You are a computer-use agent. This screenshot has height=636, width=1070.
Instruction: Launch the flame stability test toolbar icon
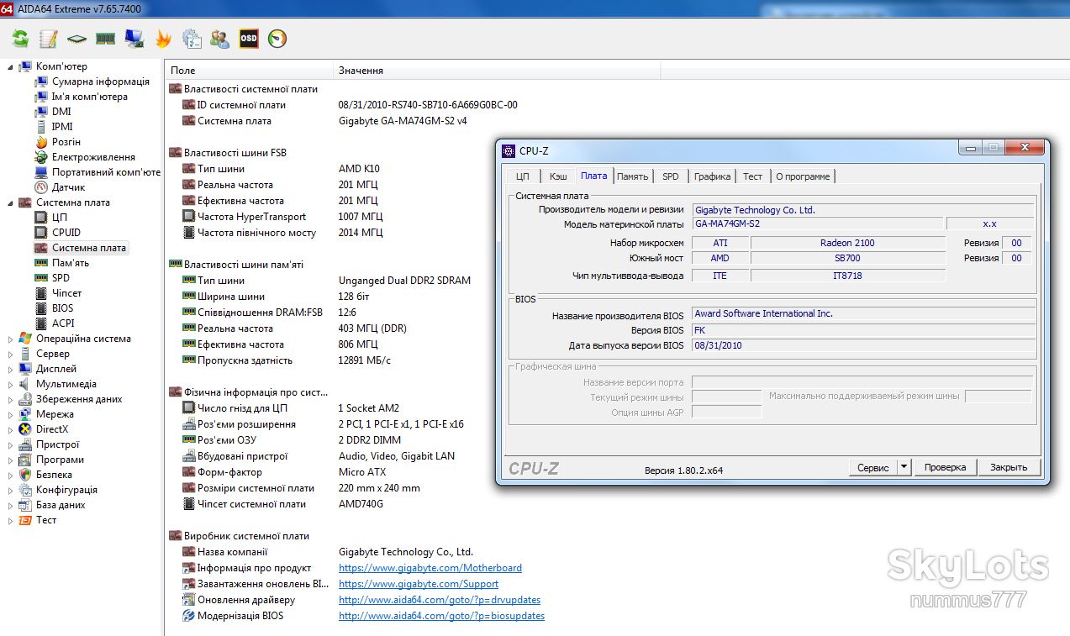click(x=163, y=38)
